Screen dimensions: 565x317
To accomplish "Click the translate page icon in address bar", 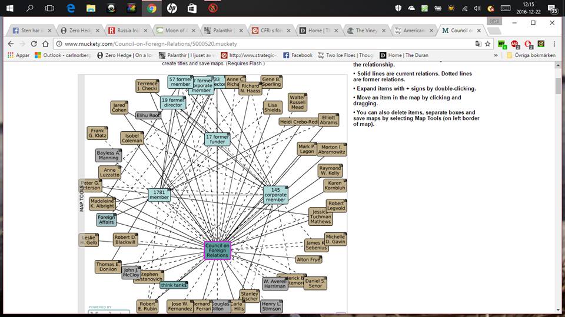I will [x=478, y=44].
